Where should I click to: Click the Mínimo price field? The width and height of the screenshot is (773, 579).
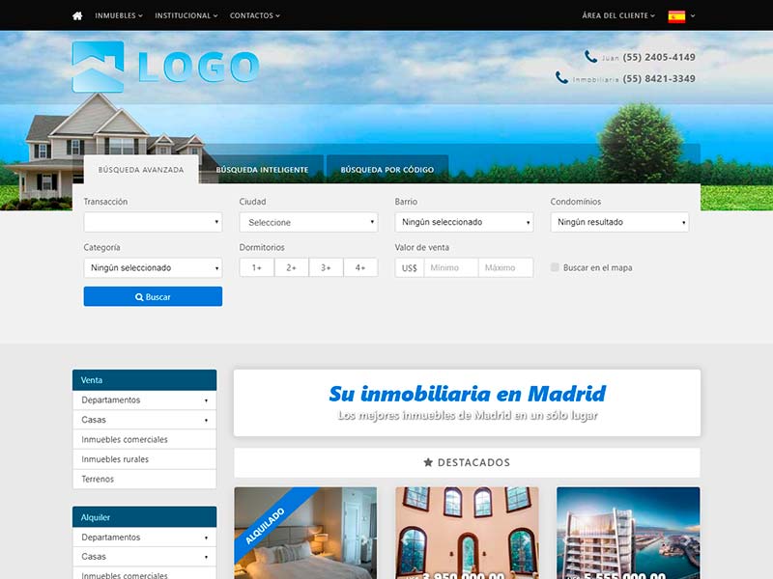click(451, 267)
